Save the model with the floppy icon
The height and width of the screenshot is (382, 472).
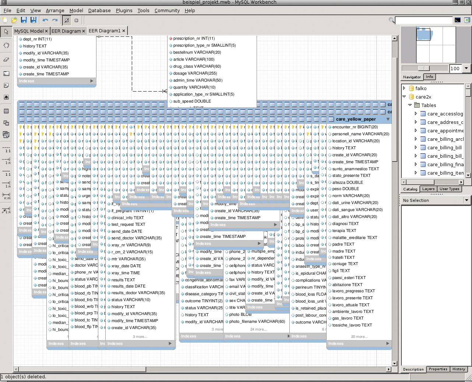pyautogui.click(x=24, y=20)
